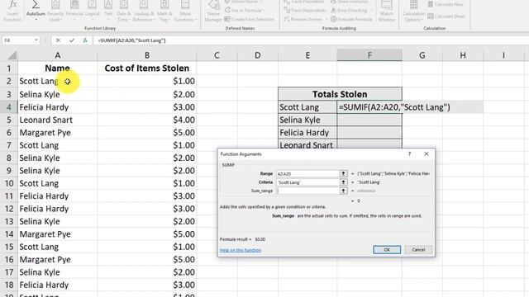Click Trace Dependents
This screenshot has width=529, height=297.
click(305, 11)
